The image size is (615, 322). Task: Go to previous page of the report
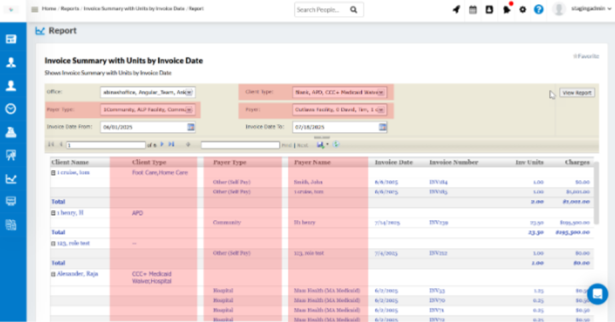click(x=61, y=145)
